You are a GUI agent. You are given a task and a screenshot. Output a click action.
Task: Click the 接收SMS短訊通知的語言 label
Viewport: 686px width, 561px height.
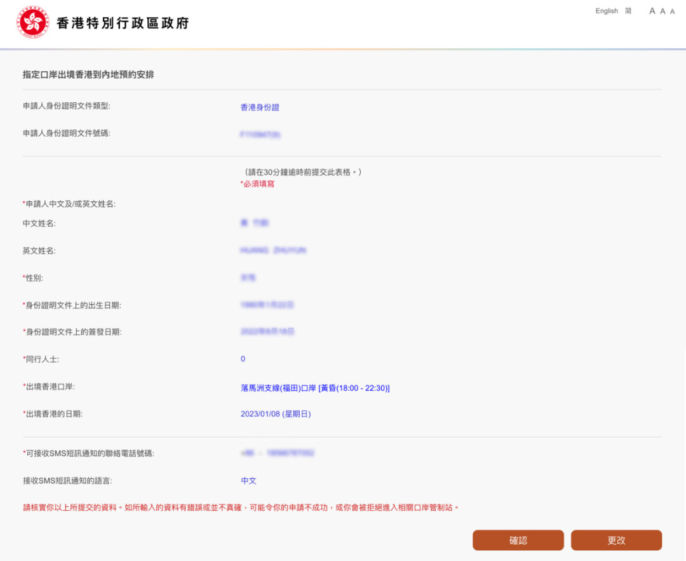pos(67,481)
